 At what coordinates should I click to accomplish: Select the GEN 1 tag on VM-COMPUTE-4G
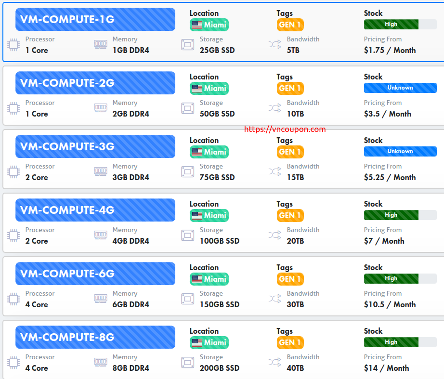click(x=290, y=216)
